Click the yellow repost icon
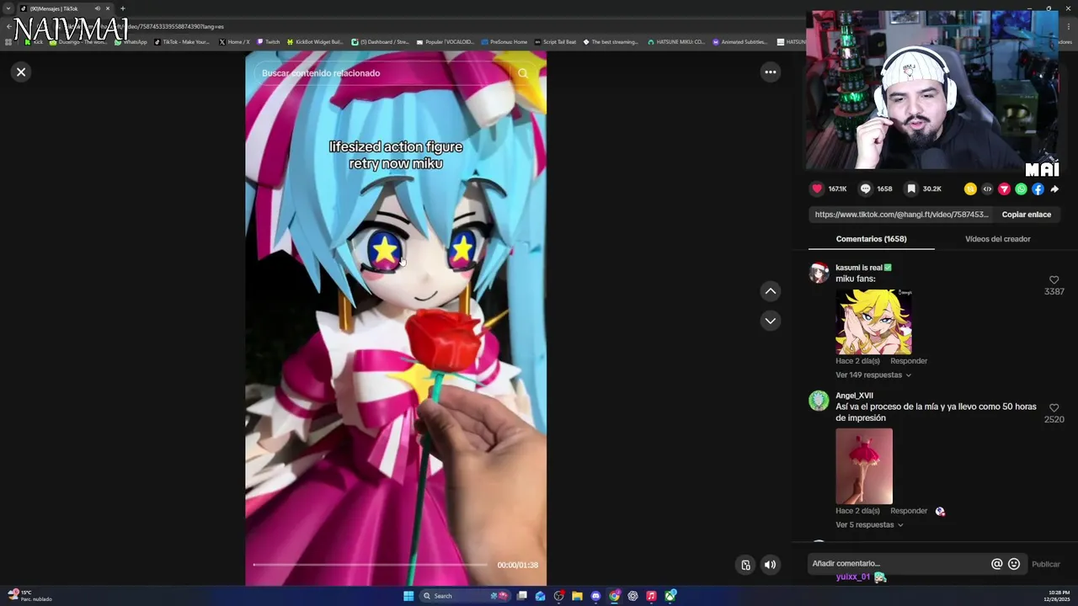Screen dimensions: 1078x606 tap(970, 189)
